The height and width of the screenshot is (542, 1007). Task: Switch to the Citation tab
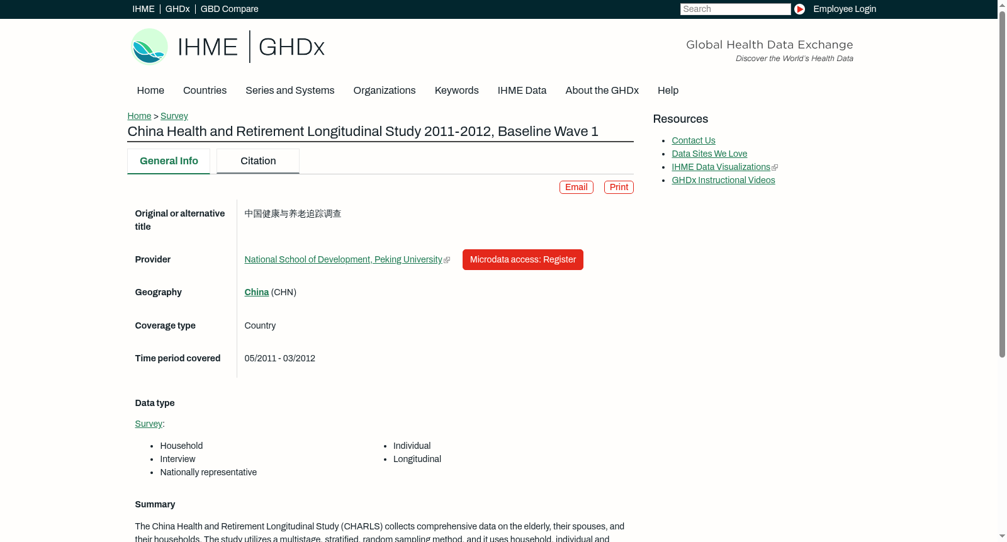click(x=258, y=161)
